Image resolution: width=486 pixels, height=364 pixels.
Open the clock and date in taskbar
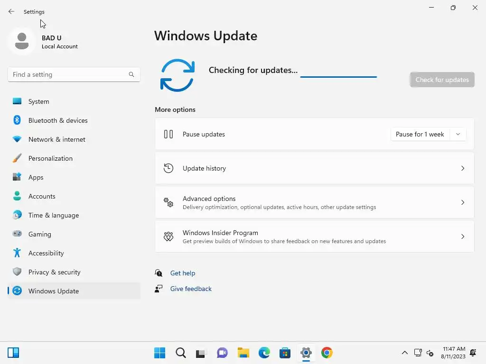click(453, 353)
